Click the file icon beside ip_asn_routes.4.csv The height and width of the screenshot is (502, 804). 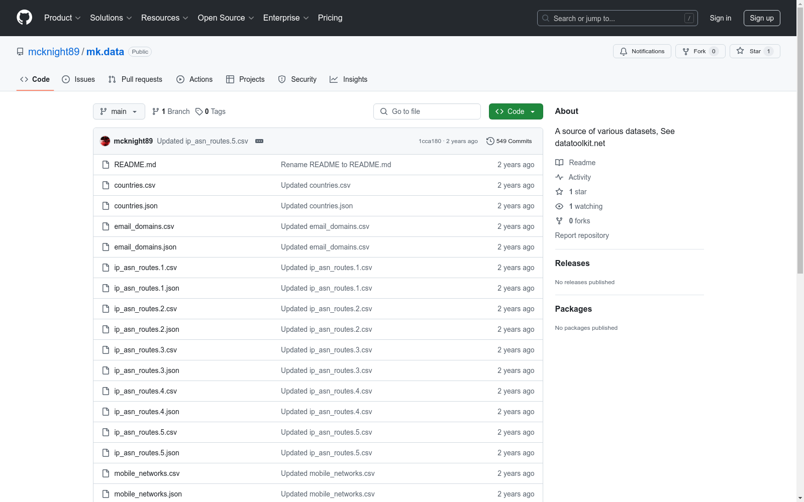point(106,391)
